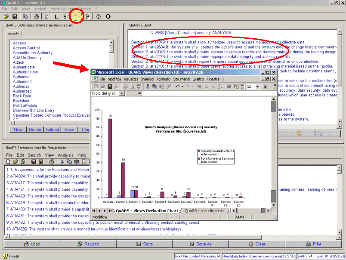Screen dimensions: 346x260
Task: Click the printer icon in QuARS main toolbar
Action: [x=36, y=16]
